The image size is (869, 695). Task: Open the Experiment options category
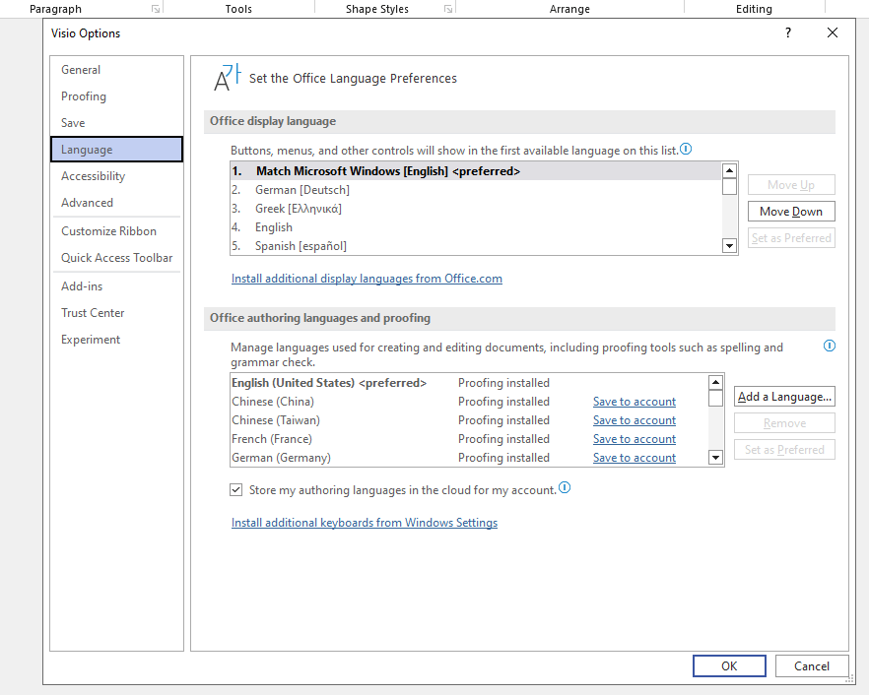click(x=116, y=340)
